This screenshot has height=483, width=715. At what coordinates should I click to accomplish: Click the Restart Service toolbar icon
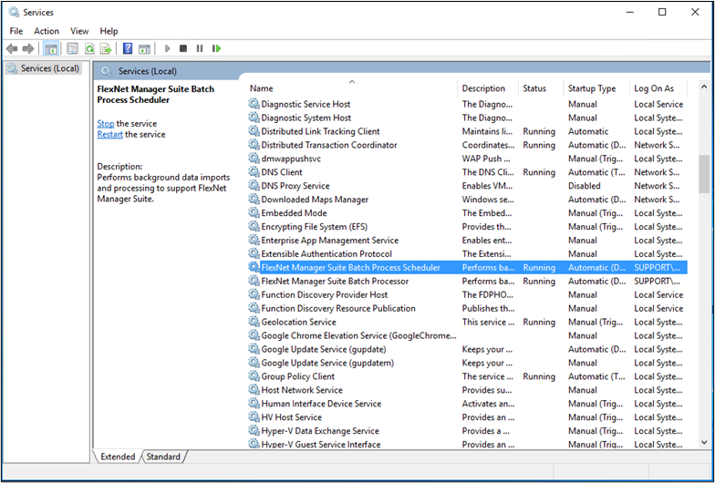coord(217,48)
